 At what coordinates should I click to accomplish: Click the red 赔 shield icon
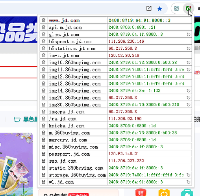(141, 192)
